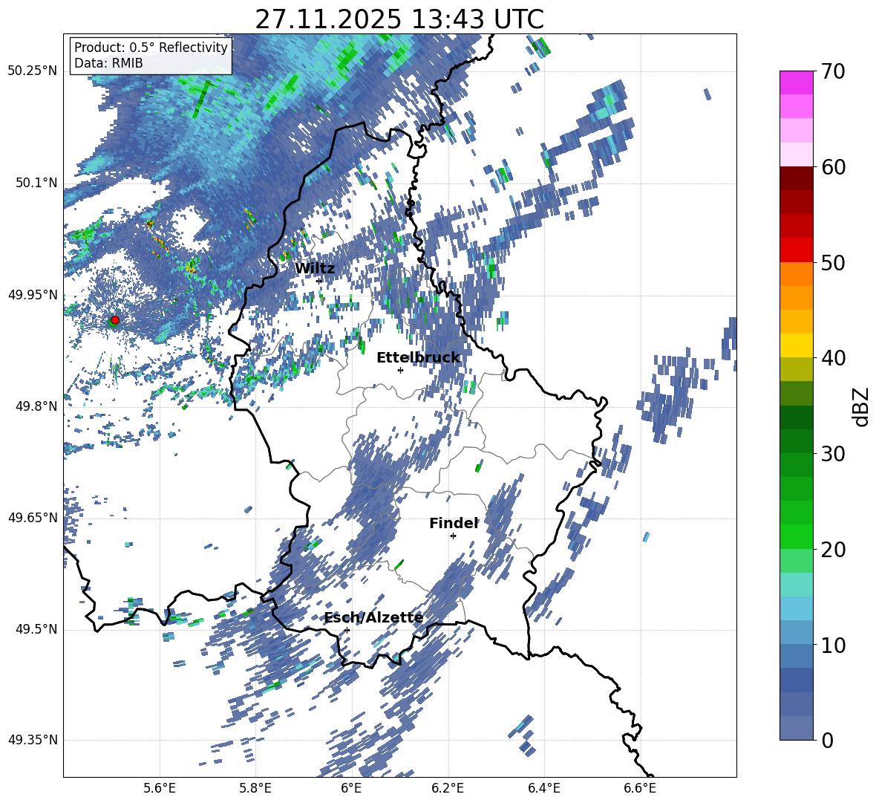Click the magenta top colorbar swatch

(x=796, y=82)
